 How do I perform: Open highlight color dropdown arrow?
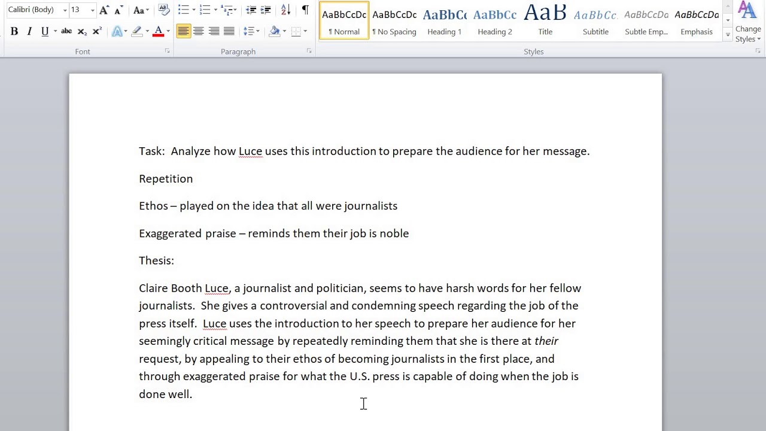[147, 31]
